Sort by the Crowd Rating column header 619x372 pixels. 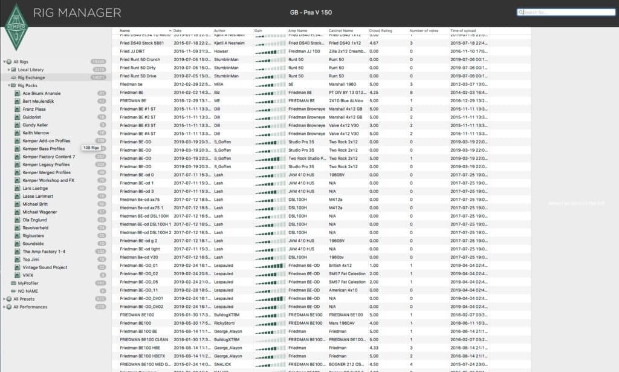click(x=381, y=30)
